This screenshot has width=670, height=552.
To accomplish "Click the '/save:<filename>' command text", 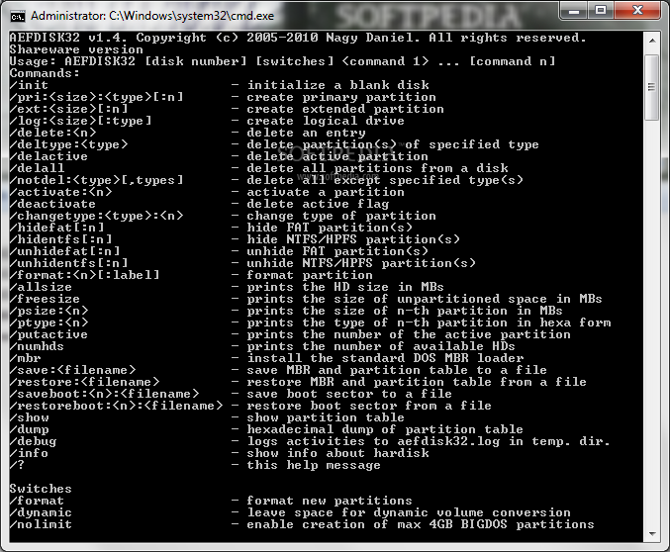I will tap(72, 370).
